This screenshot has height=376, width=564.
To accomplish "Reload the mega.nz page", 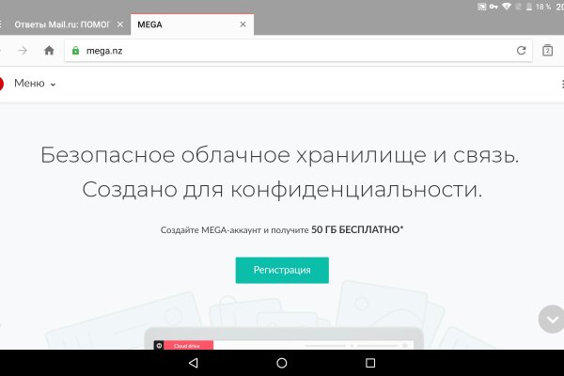I will pos(521,51).
